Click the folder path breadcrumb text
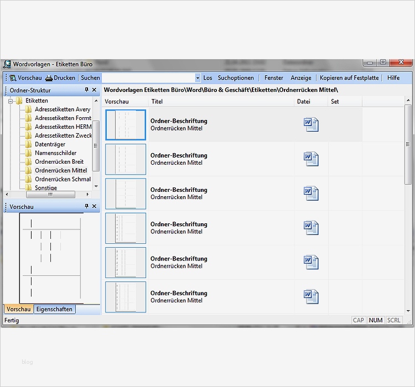This screenshot has width=415, height=387. point(221,90)
